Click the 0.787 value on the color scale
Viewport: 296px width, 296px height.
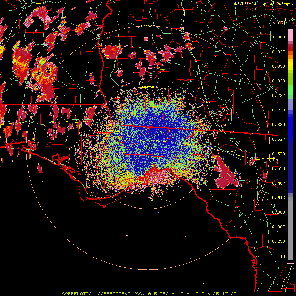[279, 95]
